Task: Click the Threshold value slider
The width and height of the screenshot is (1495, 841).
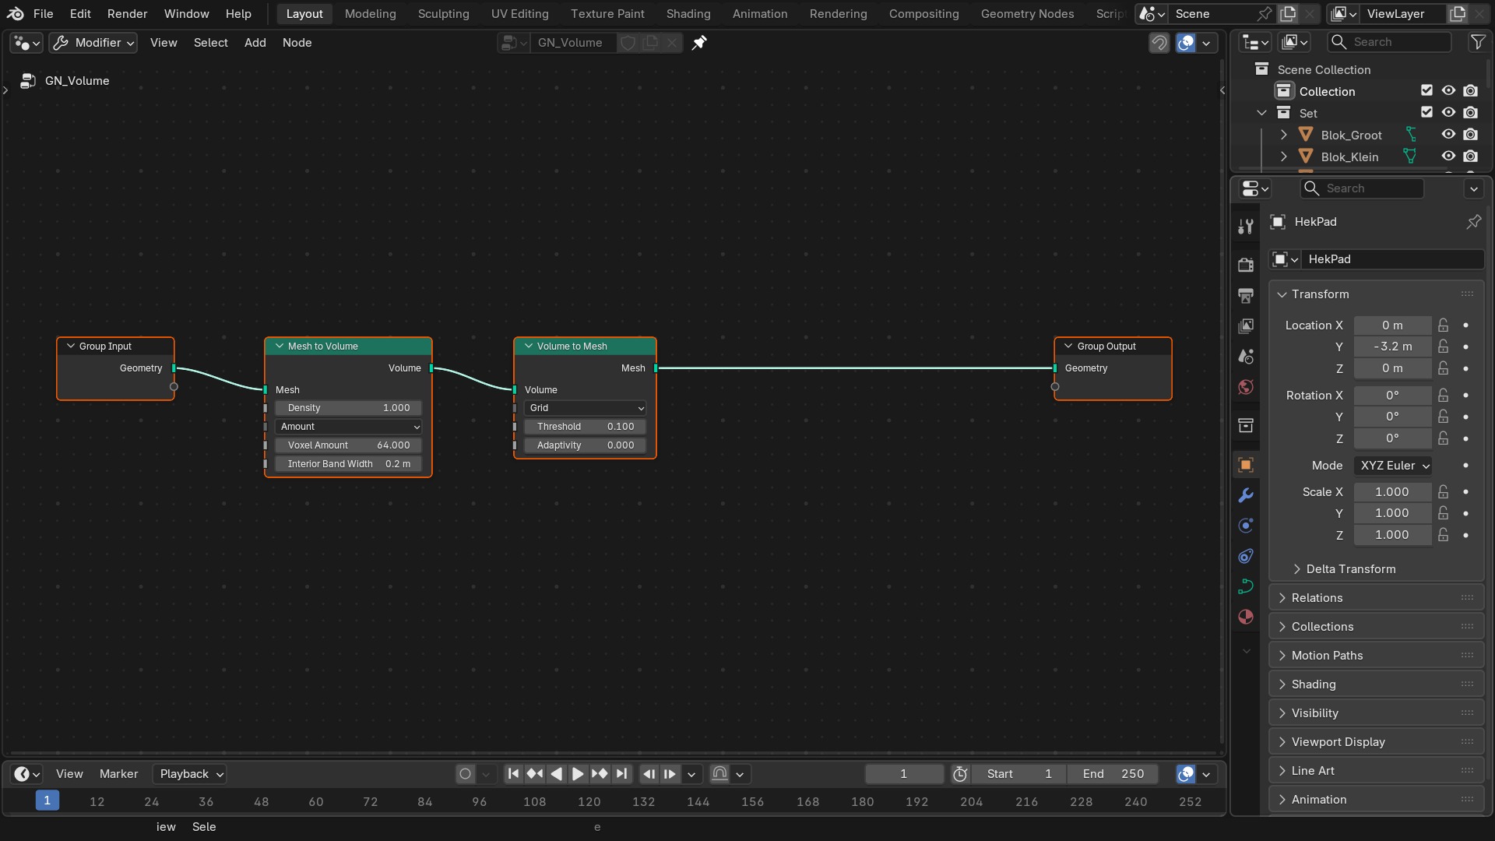Action: [585, 427]
